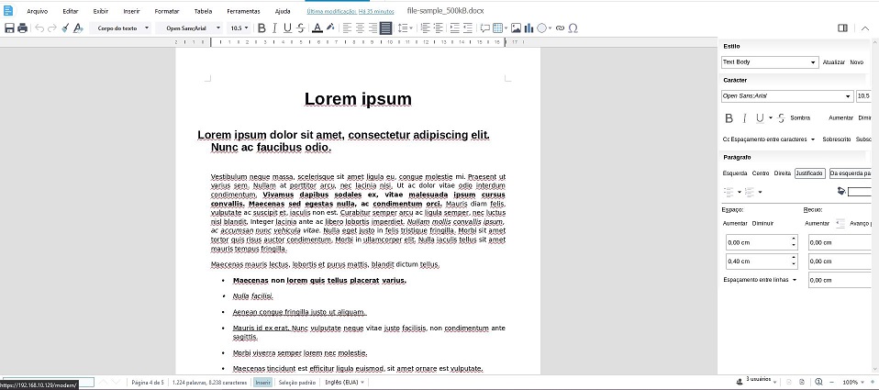Click the 0.40 cm spacing input field
This screenshot has width=879, height=390.
click(x=756, y=262)
